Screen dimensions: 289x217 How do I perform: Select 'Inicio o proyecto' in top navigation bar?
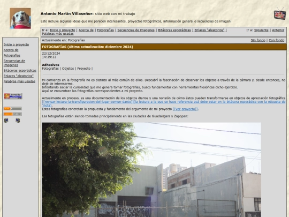(x=63, y=30)
